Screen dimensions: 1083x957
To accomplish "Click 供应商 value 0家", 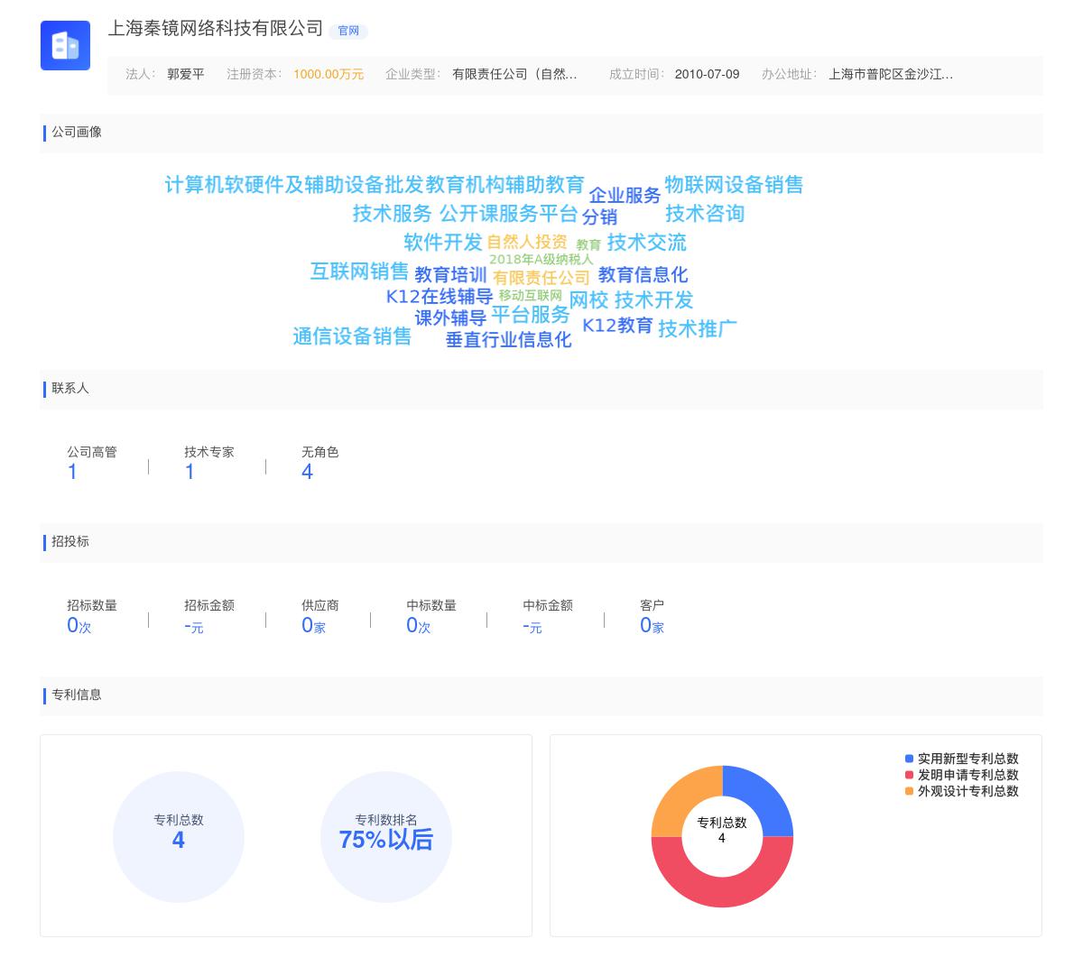I will click(x=314, y=625).
